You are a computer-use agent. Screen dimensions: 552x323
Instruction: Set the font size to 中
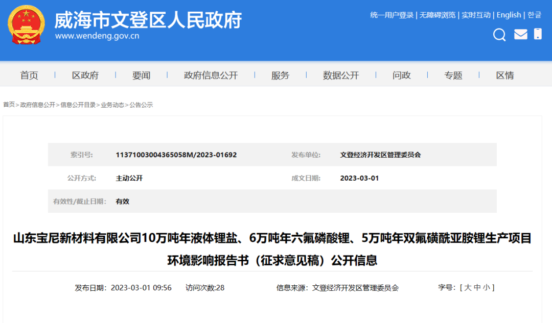point(477,287)
